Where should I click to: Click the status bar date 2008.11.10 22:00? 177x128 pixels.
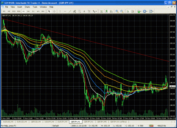[x=79, y=126]
